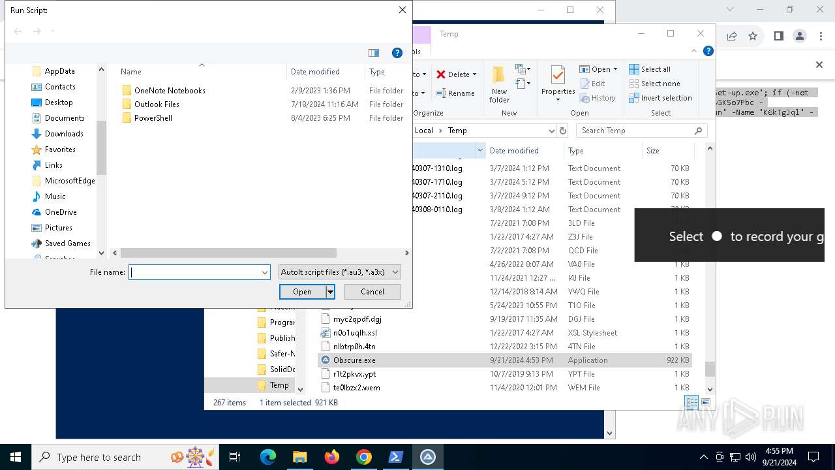The height and width of the screenshot is (470, 835).
Task: Close the Chrome info bar with X
Action: (819, 65)
